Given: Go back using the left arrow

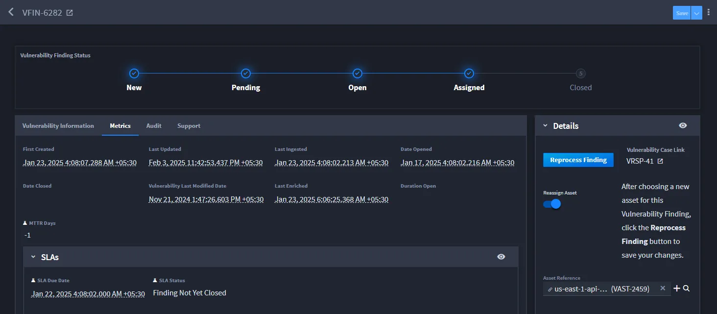Looking at the screenshot, I should pyautogui.click(x=11, y=12).
